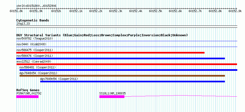
Task: Open the PSMA7|NM_002792 gene label
Action: point(29,93)
